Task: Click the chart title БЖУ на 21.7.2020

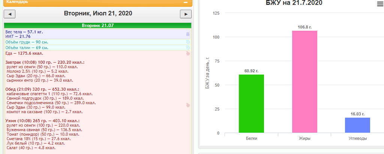Action: pos(294,3)
